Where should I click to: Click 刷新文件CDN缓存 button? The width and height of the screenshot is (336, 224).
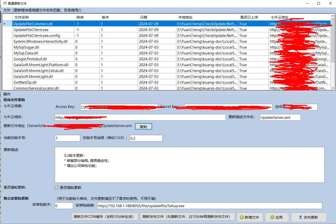pos(105,217)
